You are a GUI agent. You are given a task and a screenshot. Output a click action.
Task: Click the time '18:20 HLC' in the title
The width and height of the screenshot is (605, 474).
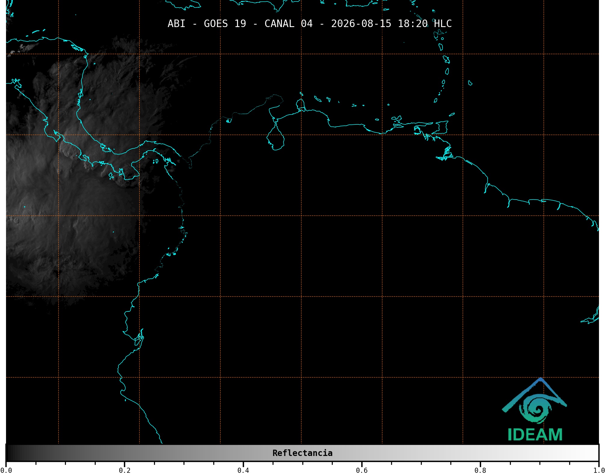click(x=425, y=24)
